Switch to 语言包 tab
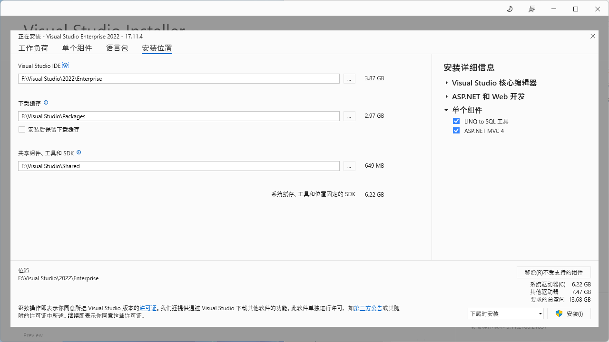This screenshot has width=609, height=342. (x=117, y=48)
